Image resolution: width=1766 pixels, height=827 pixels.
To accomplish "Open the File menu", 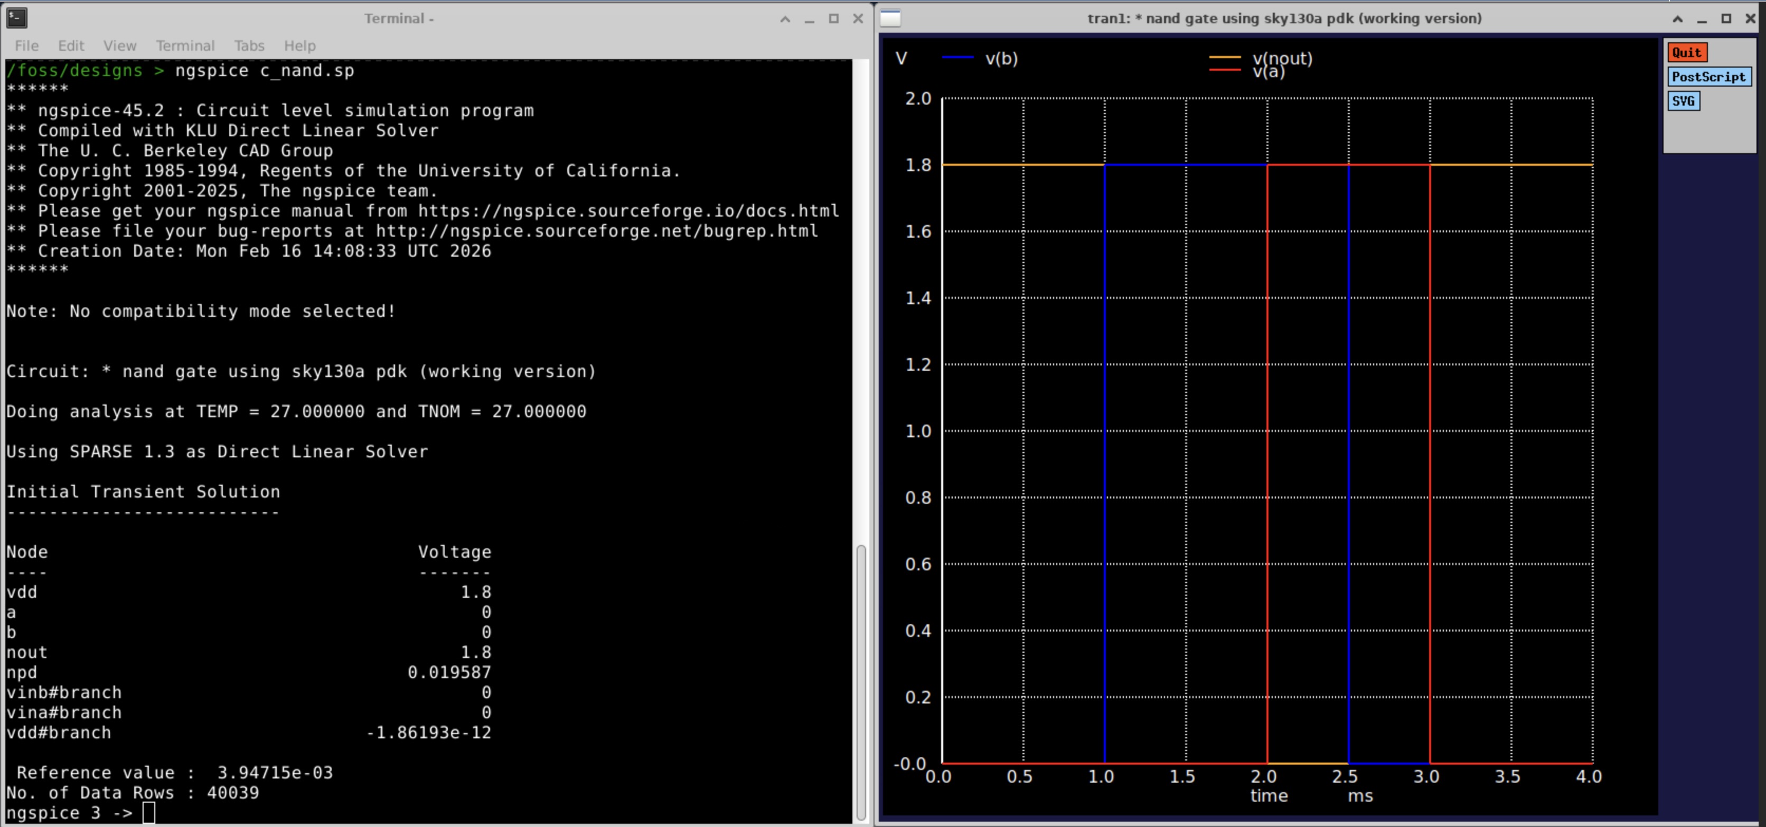I will [x=27, y=46].
